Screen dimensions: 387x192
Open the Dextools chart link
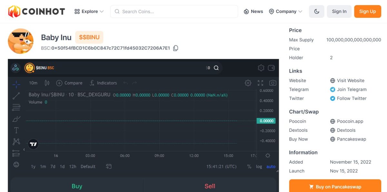pos(343,130)
